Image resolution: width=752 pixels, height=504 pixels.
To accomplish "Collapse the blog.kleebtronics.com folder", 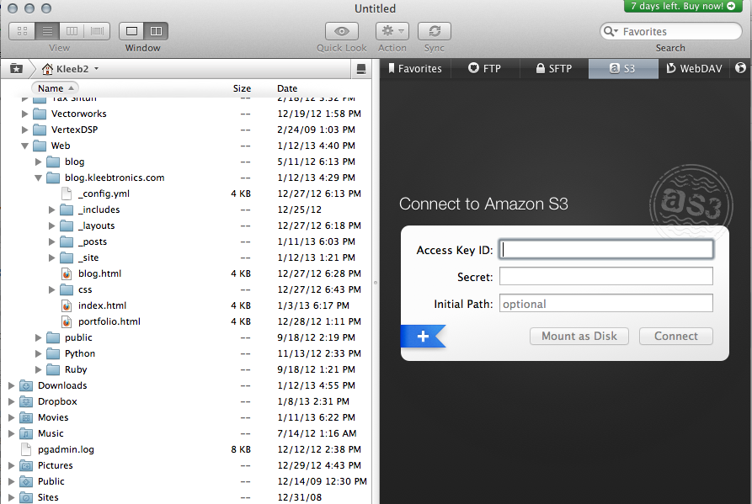I will 39,178.
